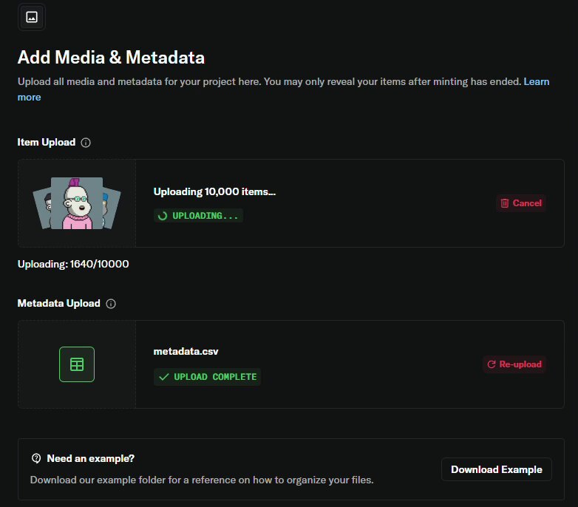The width and height of the screenshot is (578, 507).
Task: Click the Download Example button
Action: 497,469
